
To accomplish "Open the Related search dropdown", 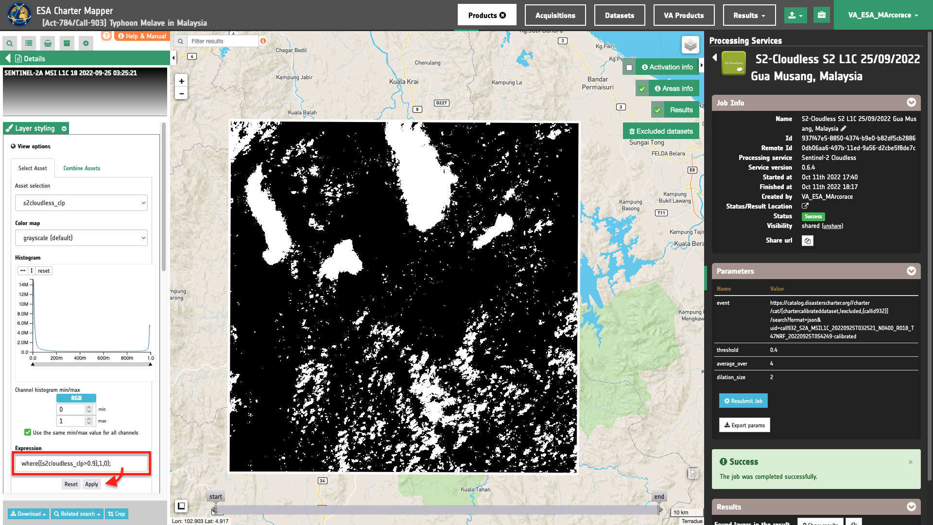I will 77,514.
